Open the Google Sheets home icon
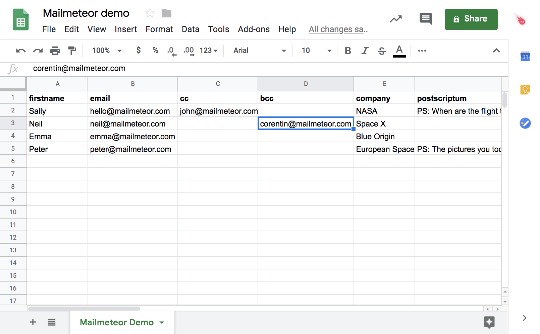Screen dimensions: 540x334 pyautogui.click(x=21, y=20)
